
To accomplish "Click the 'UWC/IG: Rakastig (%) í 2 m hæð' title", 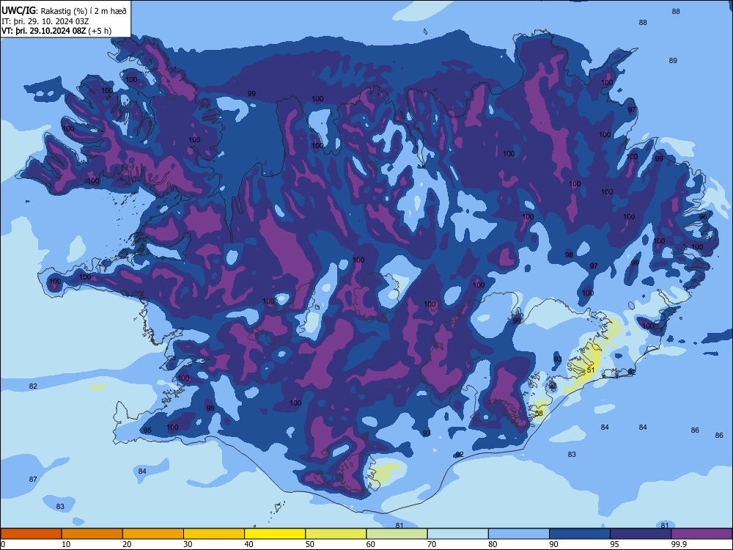I will pos(64,11).
